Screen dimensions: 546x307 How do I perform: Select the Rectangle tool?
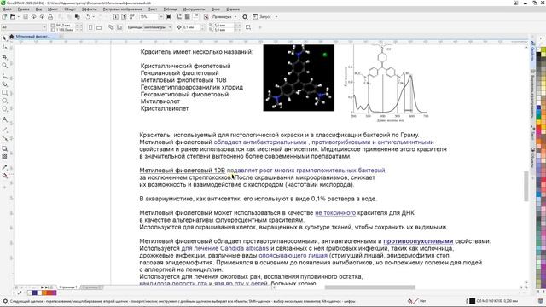(4, 93)
